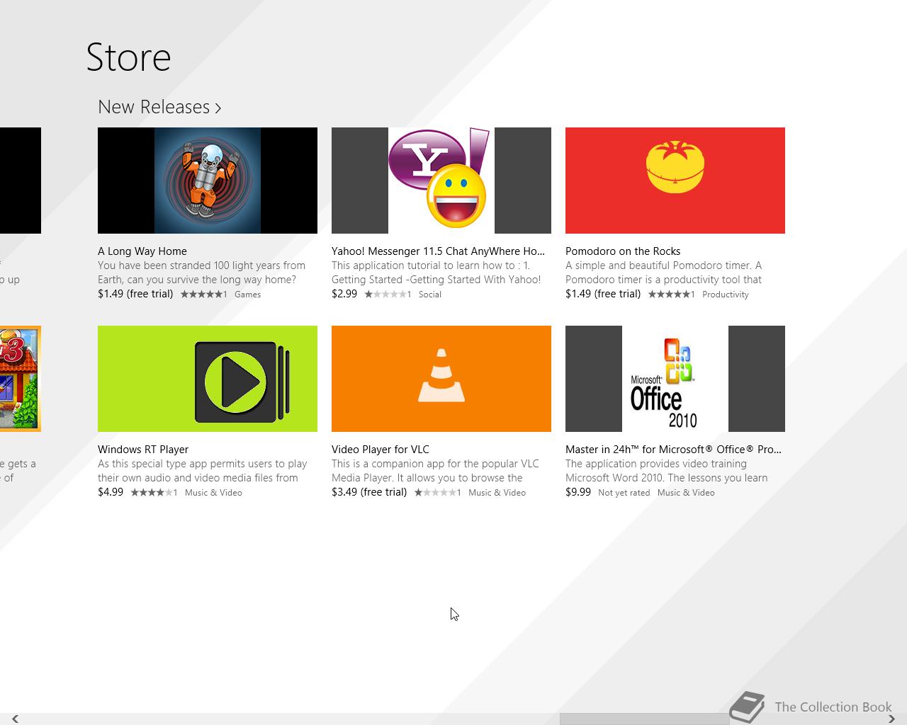Screen dimensions: 907x725
Task: Click the Social category label
Action: click(429, 295)
